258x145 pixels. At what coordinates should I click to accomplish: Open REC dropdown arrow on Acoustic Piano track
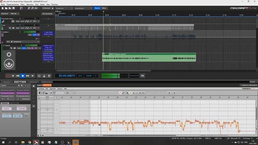pos(39,21)
